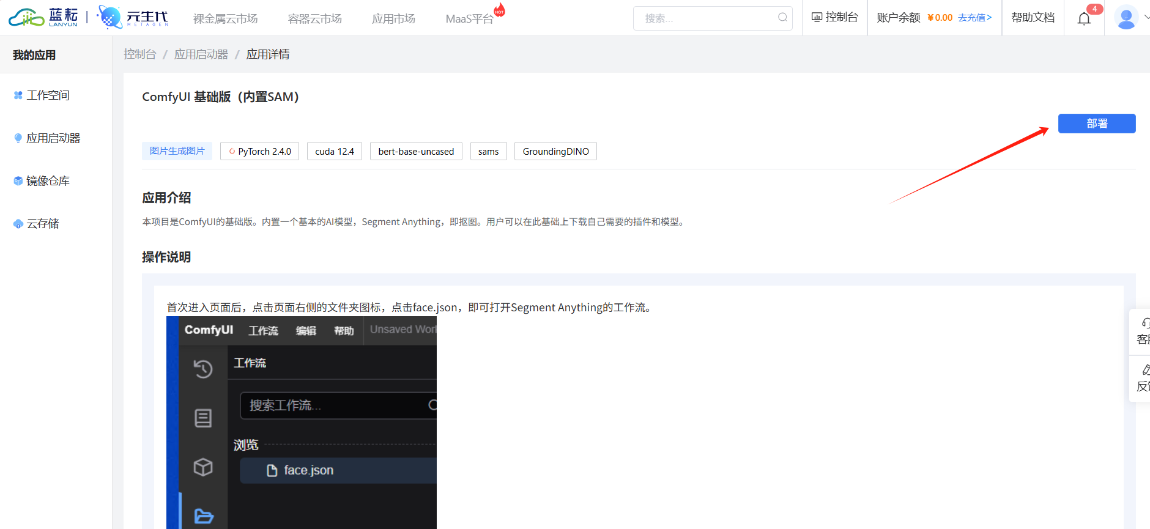Open the notification bell
The height and width of the screenshot is (529, 1150).
(x=1084, y=18)
